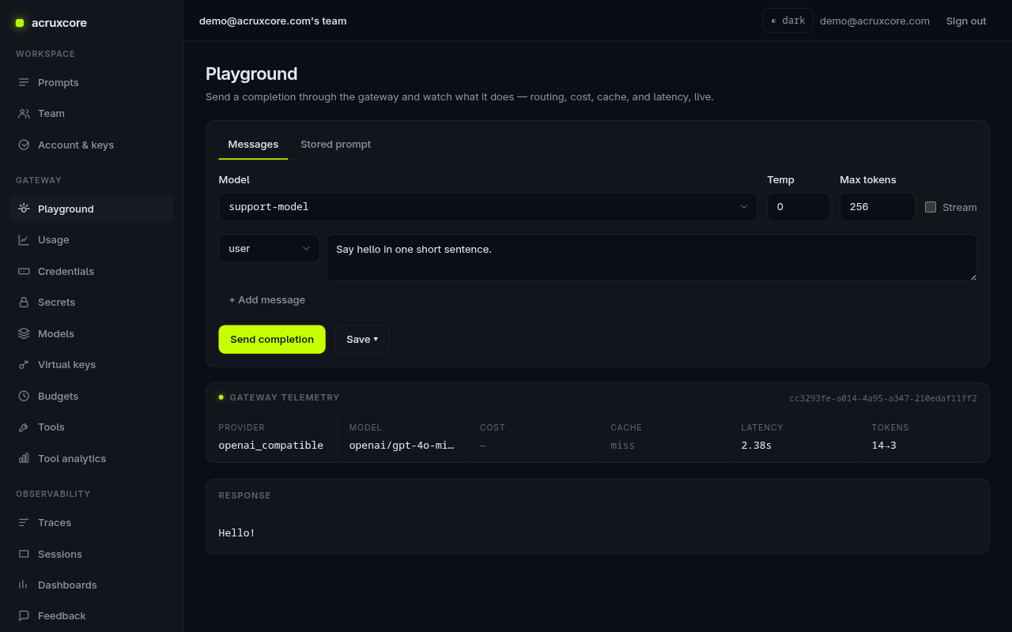This screenshot has width=1012, height=632.
Task: Click the Secrets padlock icon
Action: [24, 302]
